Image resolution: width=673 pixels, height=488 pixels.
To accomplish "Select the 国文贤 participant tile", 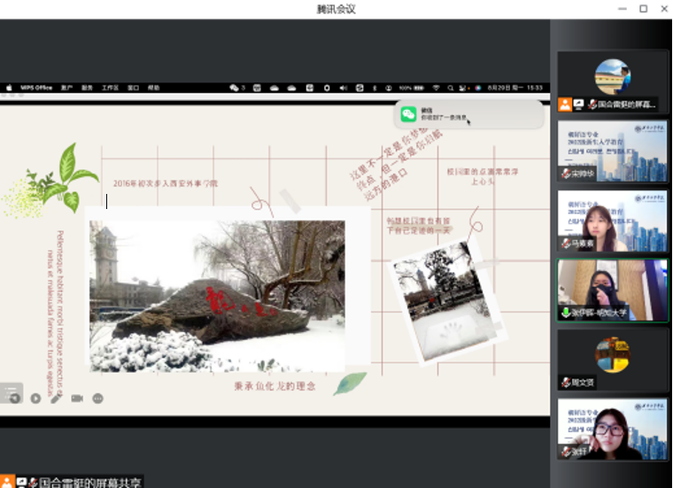I will point(612,359).
